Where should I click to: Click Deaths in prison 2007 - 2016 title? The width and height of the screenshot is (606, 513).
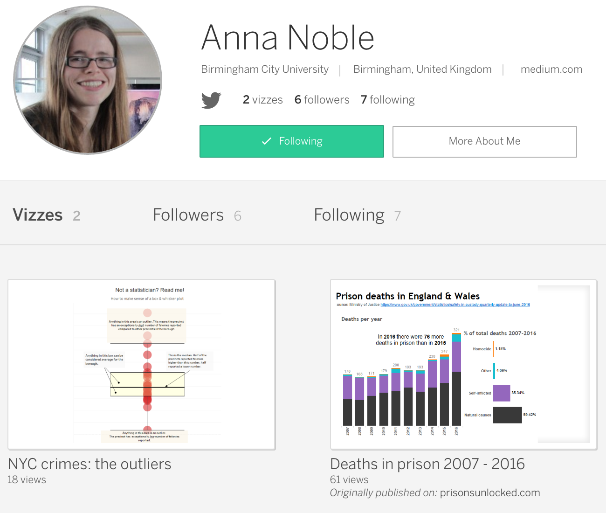tap(427, 464)
